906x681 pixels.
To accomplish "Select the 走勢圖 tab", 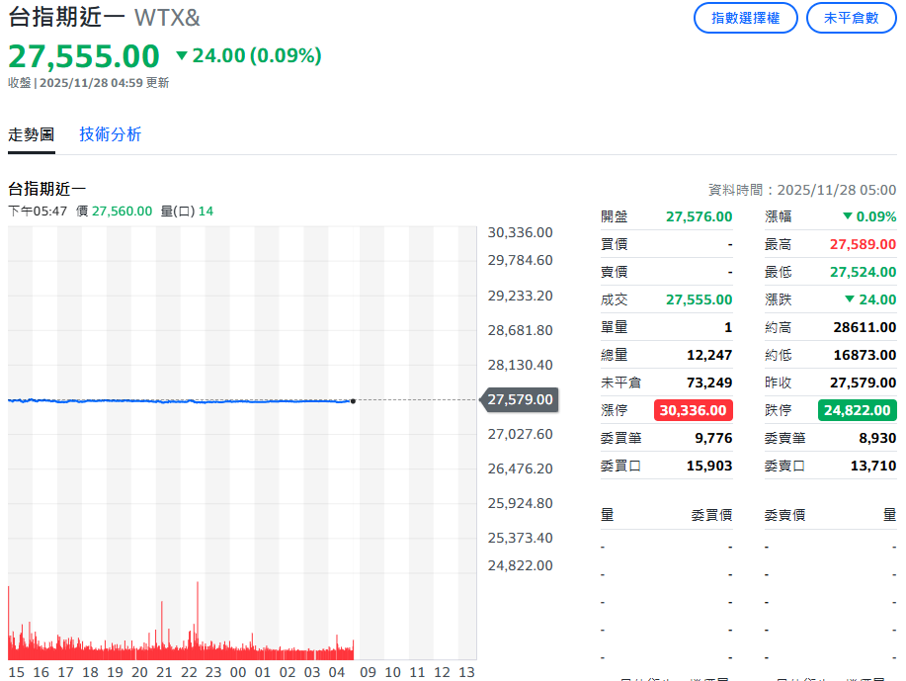I will (x=32, y=134).
